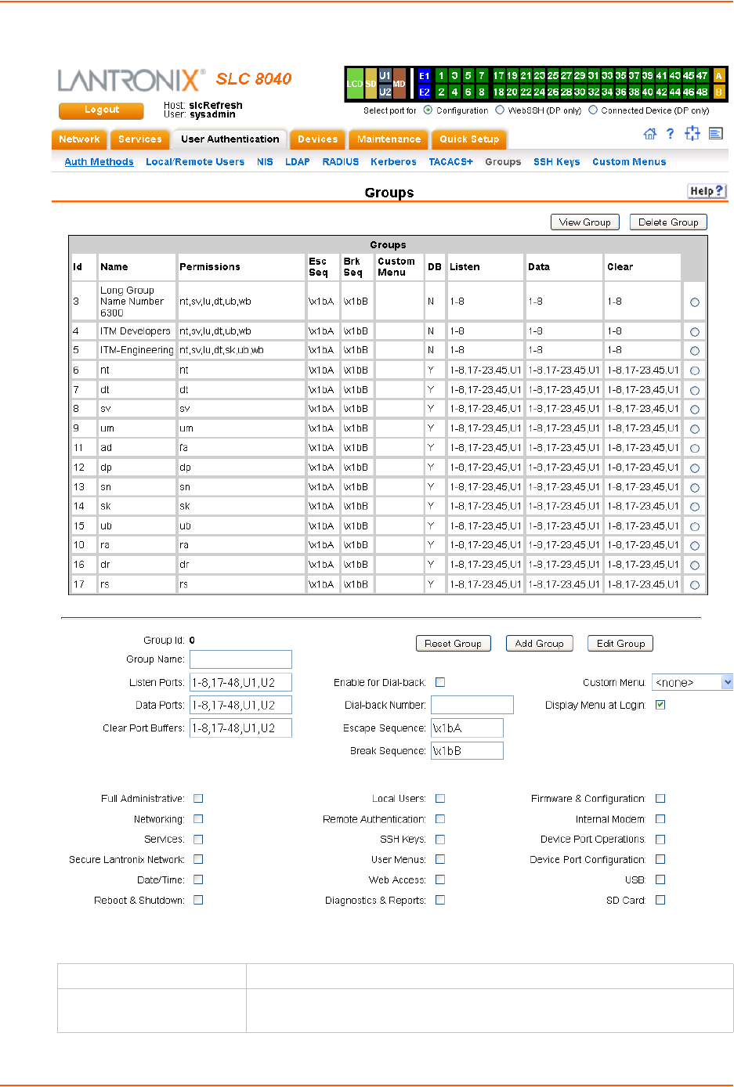Image resolution: width=734 pixels, height=1087 pixels.
Task: Enable the Networking permission checkbox
Action: 198,819
